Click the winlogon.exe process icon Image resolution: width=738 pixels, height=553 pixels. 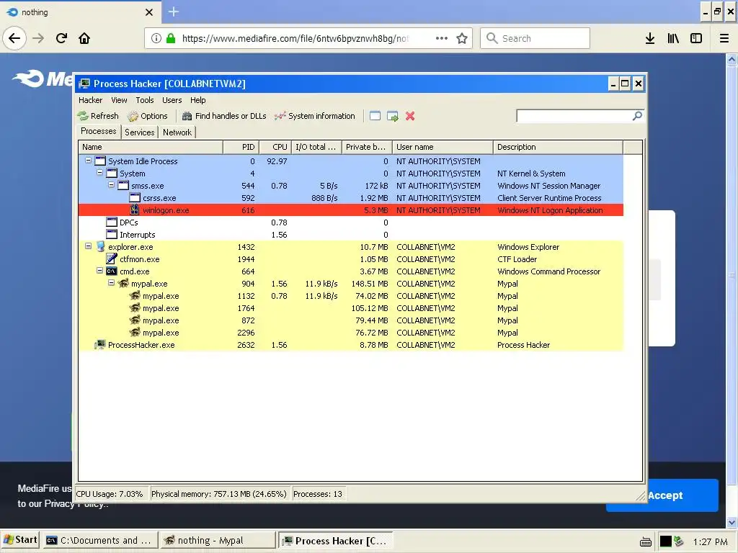point(135,210)
